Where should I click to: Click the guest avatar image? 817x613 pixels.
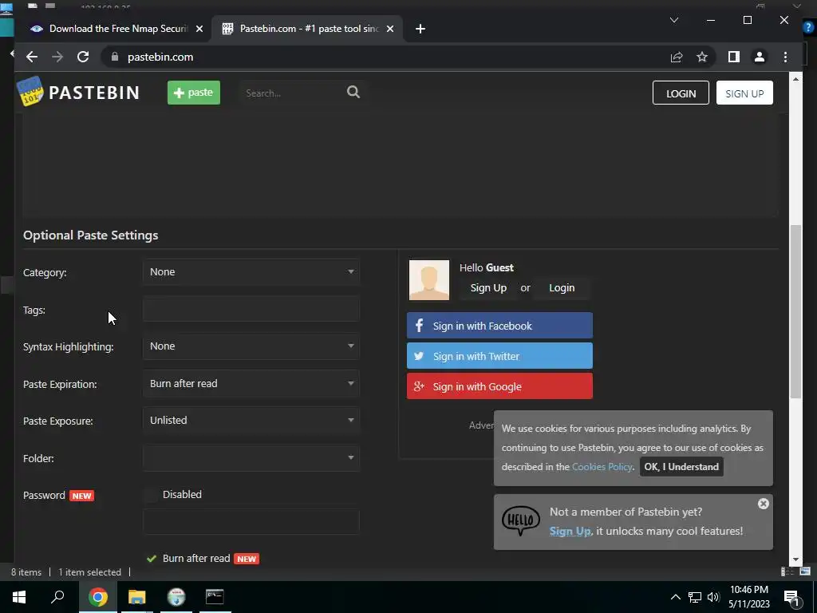pyautogui.click(x=428, y=280)
